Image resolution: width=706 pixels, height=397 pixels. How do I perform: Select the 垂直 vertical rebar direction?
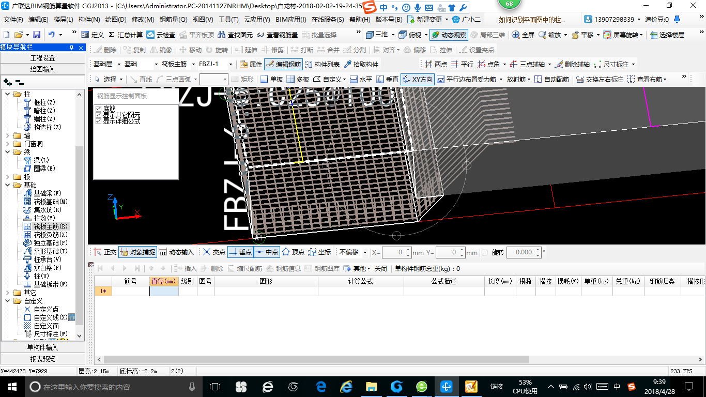point(387,79)
